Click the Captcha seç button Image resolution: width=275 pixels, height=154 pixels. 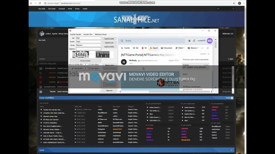[109, 43]
